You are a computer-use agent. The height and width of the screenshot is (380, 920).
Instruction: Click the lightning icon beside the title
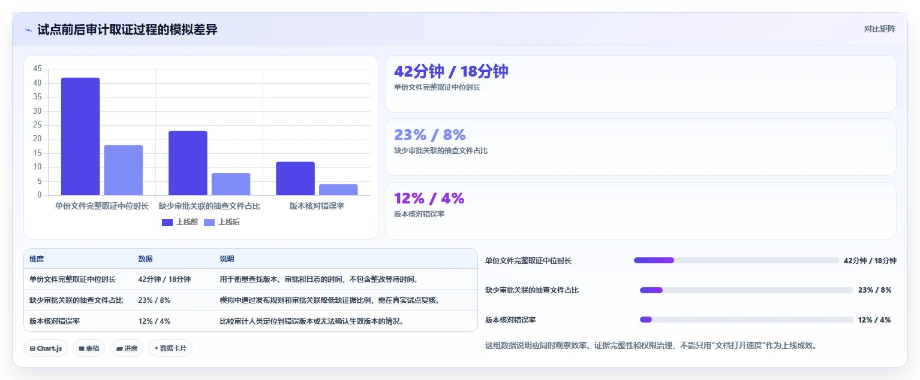click(28, 29)
